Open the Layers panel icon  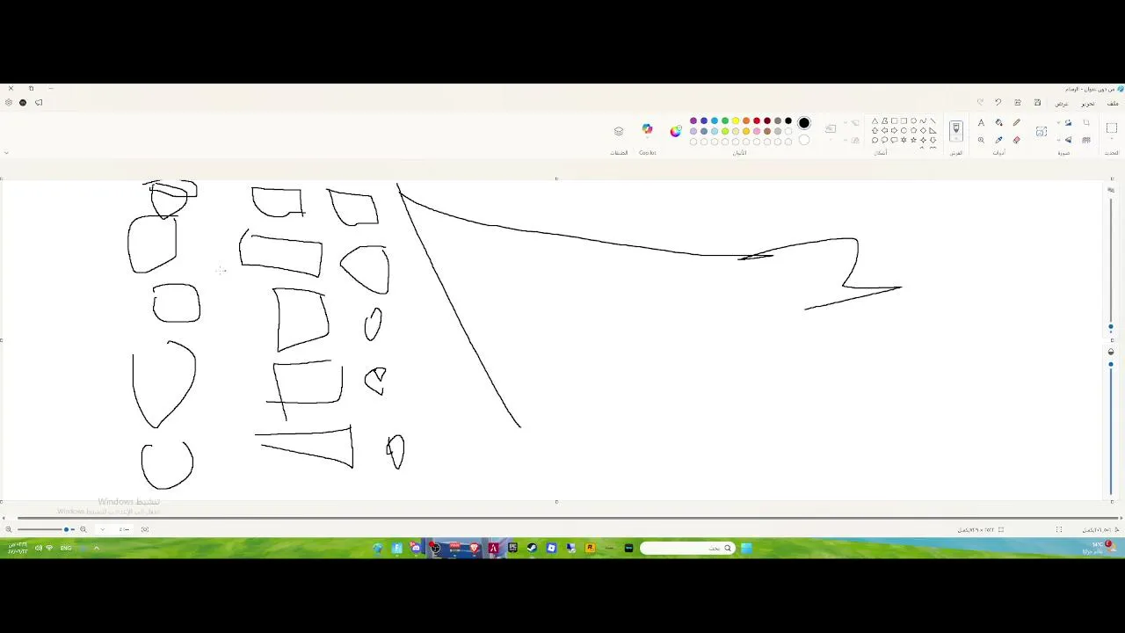pyautogui.click(x=619, y=131)
